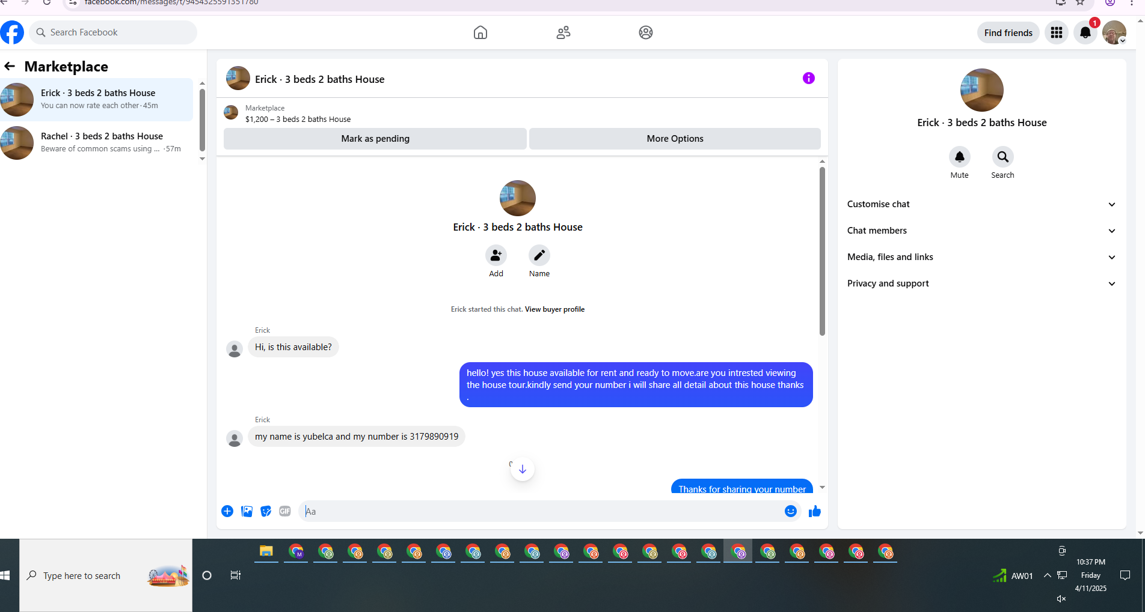Choose a GIF from the composer
The height and width of the screenshot is (612, 1145).
[285, 511]
